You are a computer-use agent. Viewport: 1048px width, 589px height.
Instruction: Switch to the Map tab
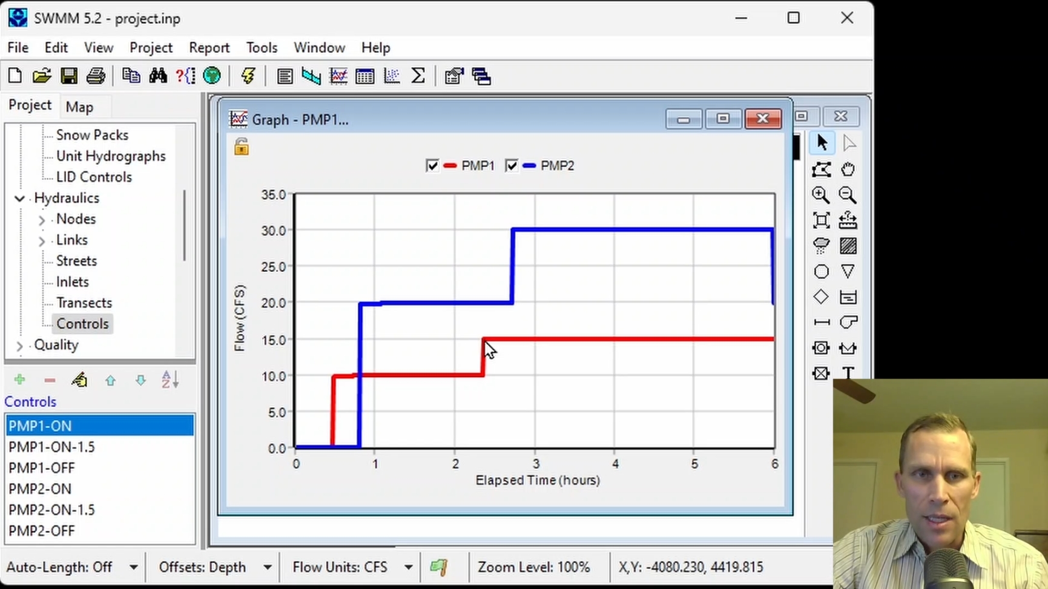[x=79, y=107]
